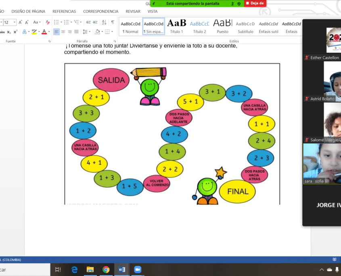This screenshot has width=341, height=276.
Task: Open borders dropdown arrow
Action: click(112, 32)
